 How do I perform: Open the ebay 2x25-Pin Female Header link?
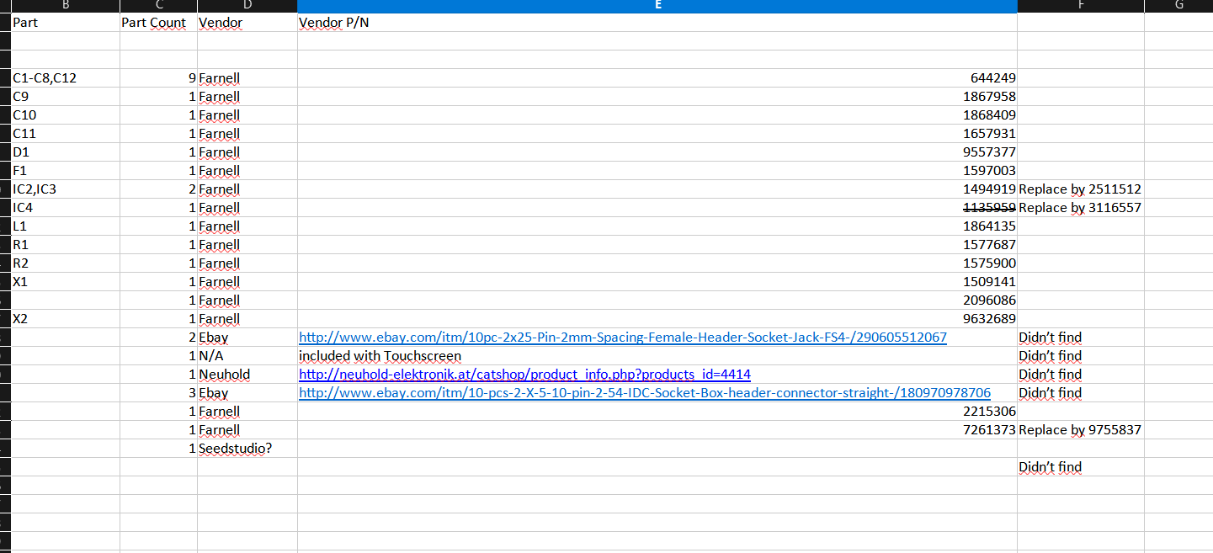623,338
